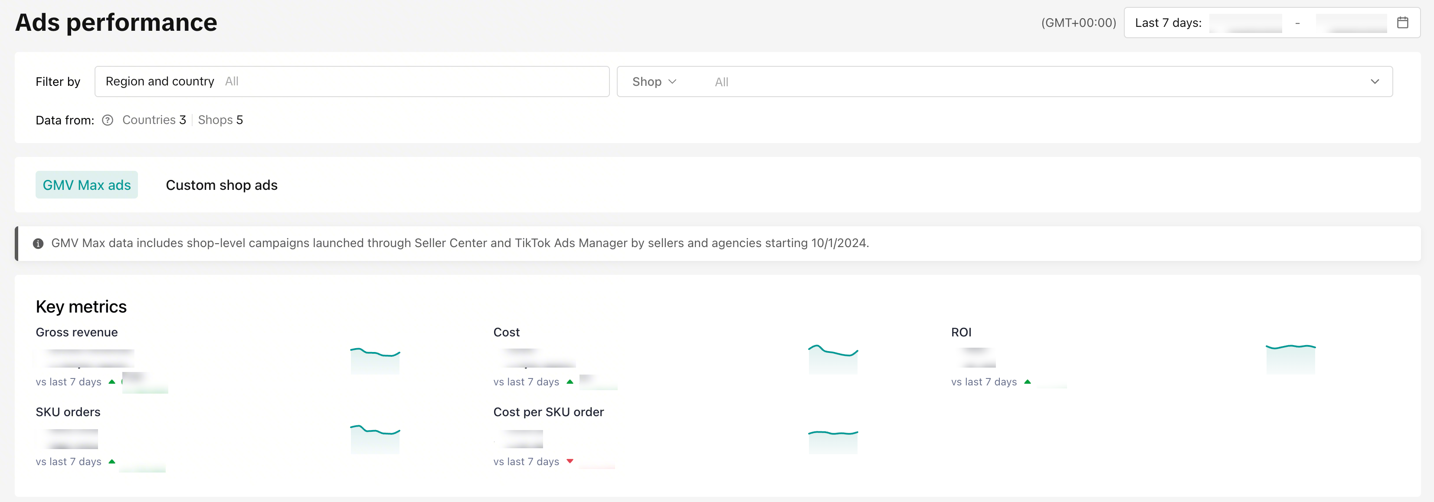
Task: Switch to the Custom shop ads tab
Action: (221, 186)
